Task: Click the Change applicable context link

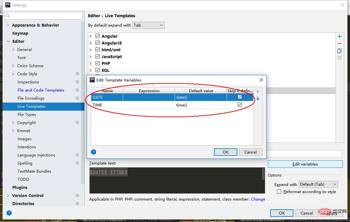Action: coord(258,199)
